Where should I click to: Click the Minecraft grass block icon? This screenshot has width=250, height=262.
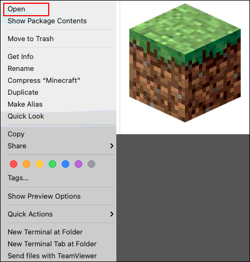click(x=185, y=63)
